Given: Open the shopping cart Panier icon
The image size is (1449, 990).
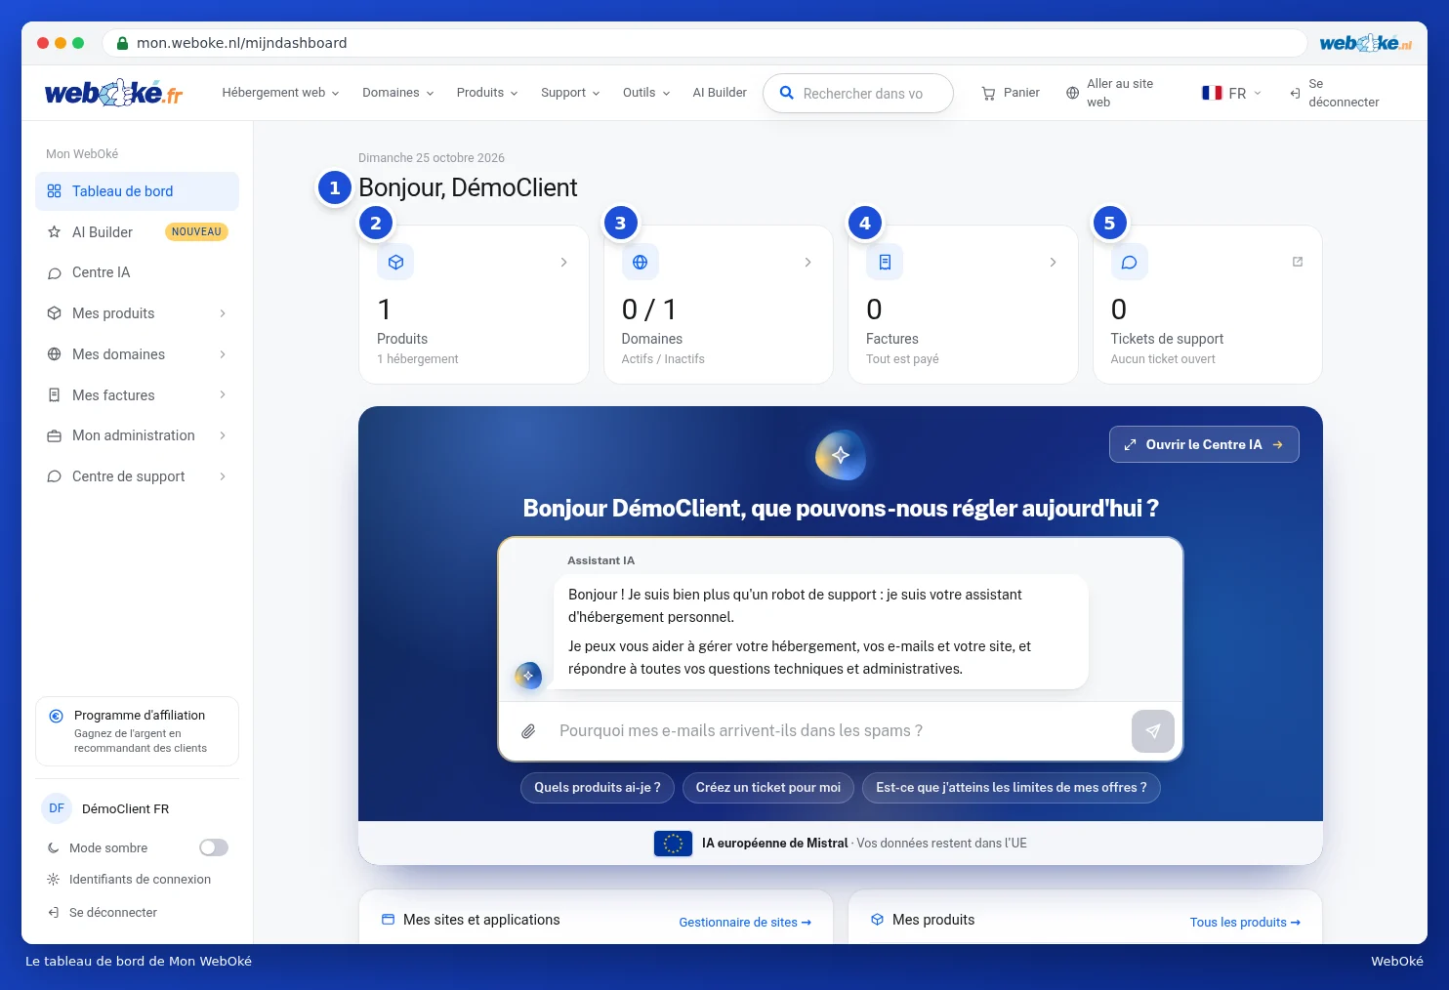Looking at the screenshot, I should [x=988, y=93].
